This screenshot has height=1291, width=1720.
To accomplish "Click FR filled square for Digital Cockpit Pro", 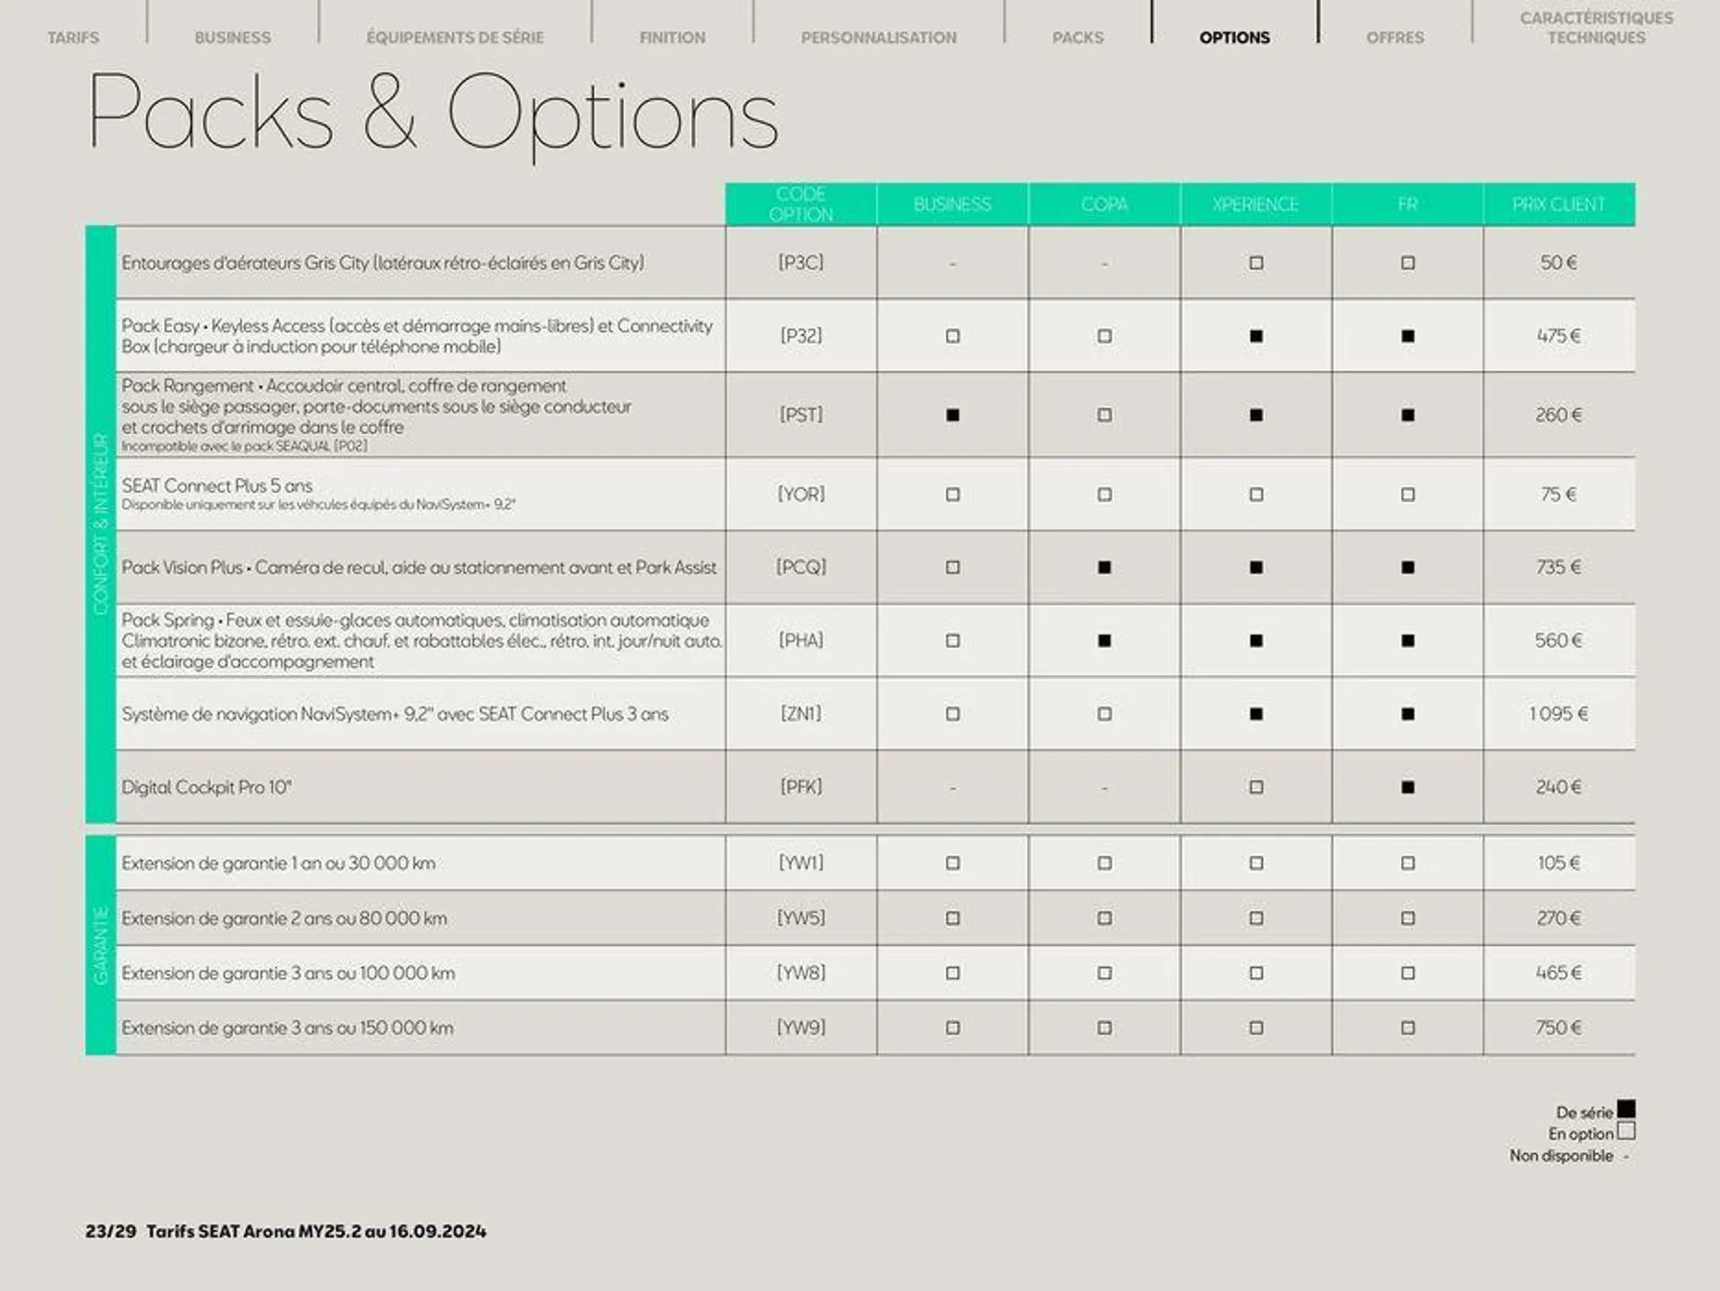I will click(x=1408, y=788).
